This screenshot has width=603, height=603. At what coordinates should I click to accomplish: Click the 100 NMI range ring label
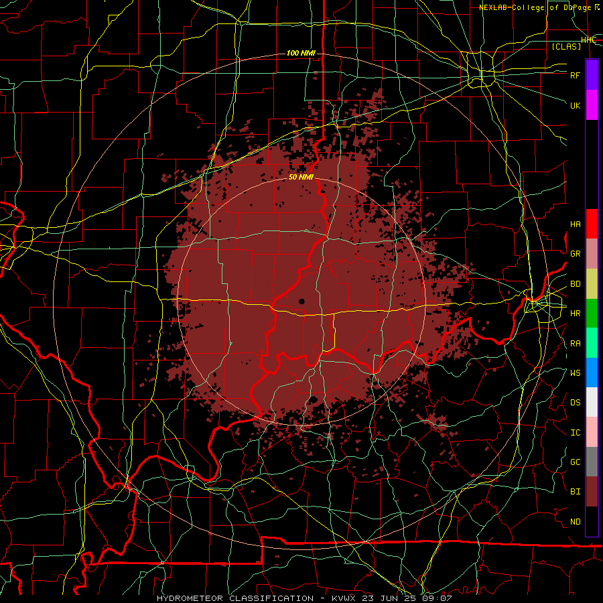301,53
